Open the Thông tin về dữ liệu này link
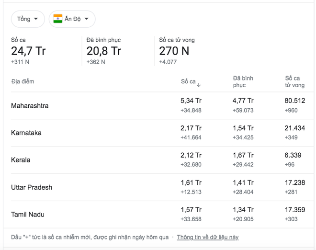Viewport: 316px width, 250px height. coord(208,237)
